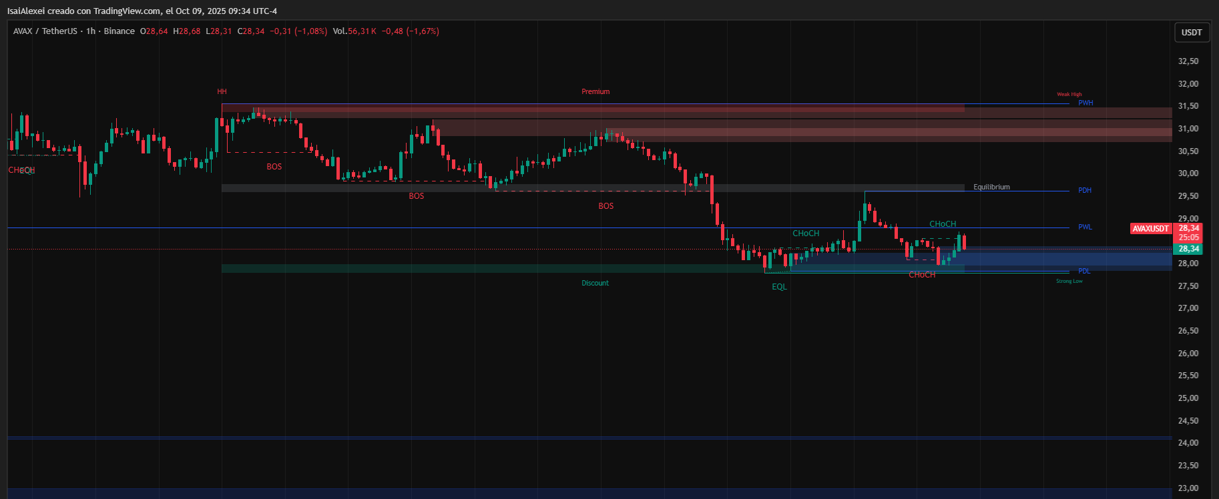
Task: Click the 32,00 price axis level
Action: (1188, 84)
